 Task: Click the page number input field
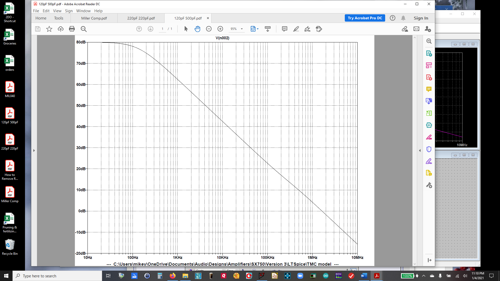tap(162, 29)
